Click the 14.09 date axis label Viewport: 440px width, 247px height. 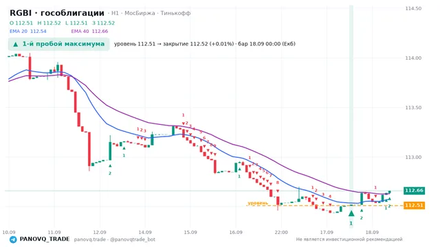[145, 232]
